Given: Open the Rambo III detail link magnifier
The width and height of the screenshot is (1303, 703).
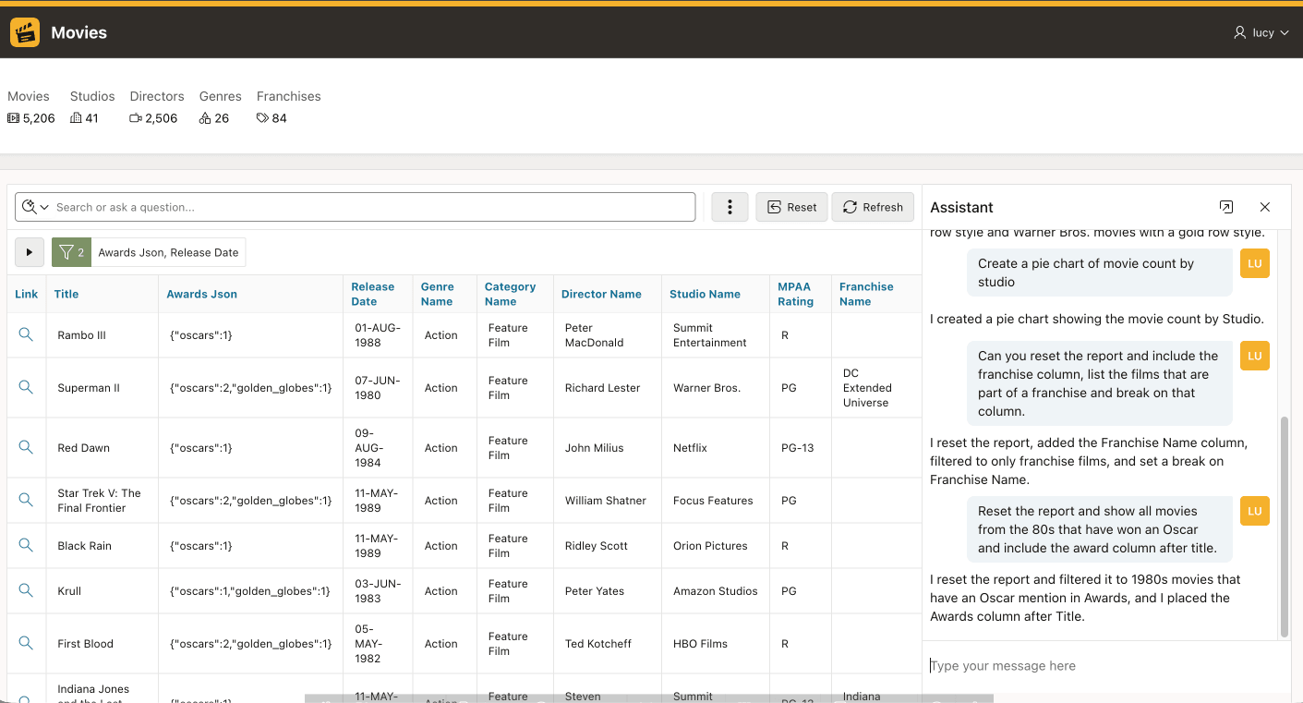Looking at the screenshot, I should 26,334.
